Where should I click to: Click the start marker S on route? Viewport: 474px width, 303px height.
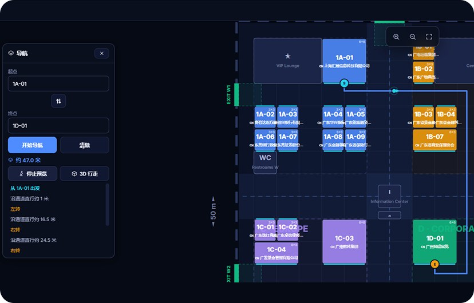tap(344, 83)
